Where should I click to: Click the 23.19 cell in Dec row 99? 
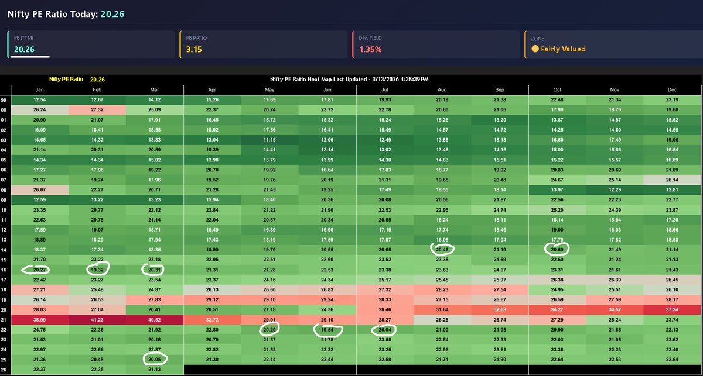pyautogui.click(x=672, y=100)
